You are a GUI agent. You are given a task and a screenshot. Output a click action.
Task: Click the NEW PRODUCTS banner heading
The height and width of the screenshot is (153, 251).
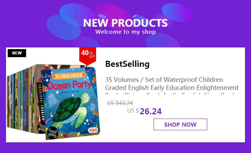click(x=125, y=23)
